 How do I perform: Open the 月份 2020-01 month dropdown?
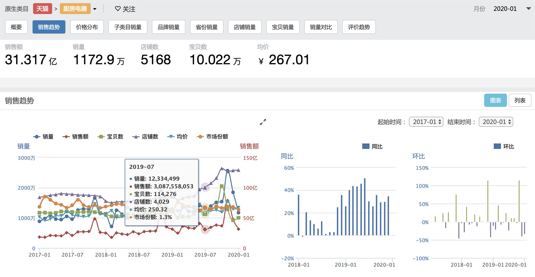[x=528, y=9]
